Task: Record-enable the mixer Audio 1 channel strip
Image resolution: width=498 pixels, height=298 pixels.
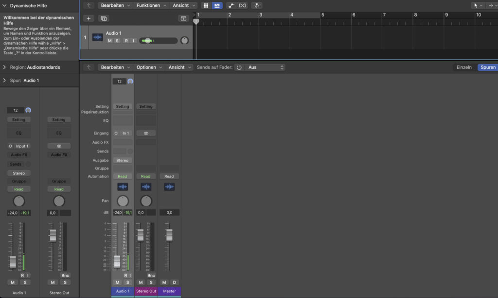Action: (x=126, y=276)
